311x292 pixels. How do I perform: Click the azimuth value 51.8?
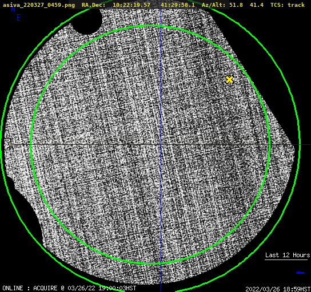[236, 5]
